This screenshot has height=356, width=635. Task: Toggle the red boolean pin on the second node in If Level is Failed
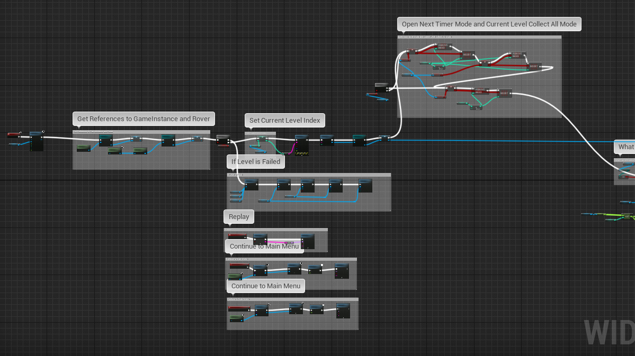279,189
